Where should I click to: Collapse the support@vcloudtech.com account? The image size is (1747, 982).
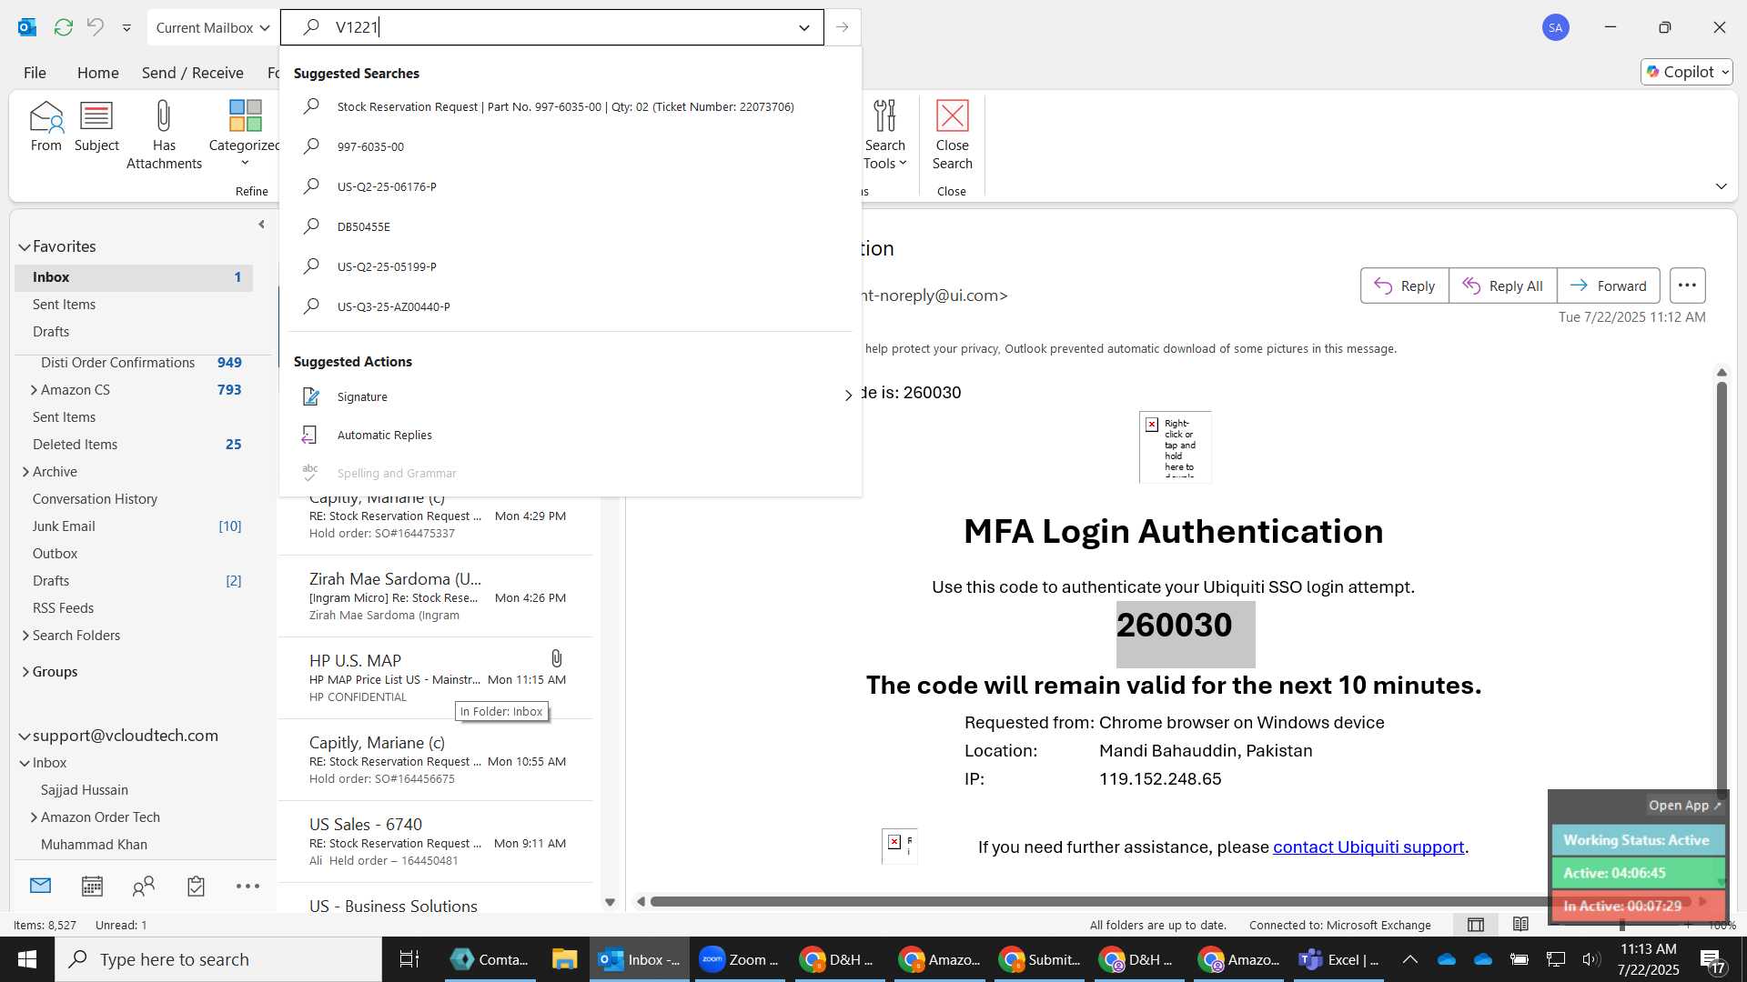(x=25, y=736)
